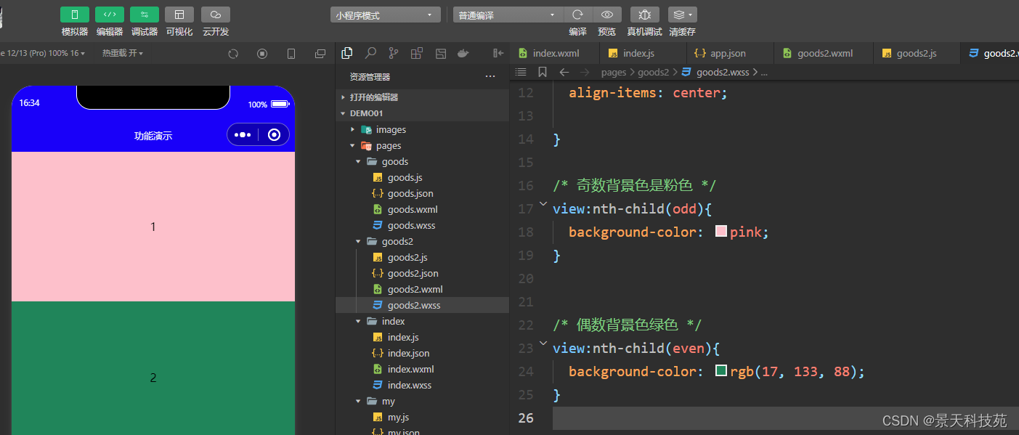Click the pink color swatch on line 18
Screen dimensions: 1019x435
721,232
